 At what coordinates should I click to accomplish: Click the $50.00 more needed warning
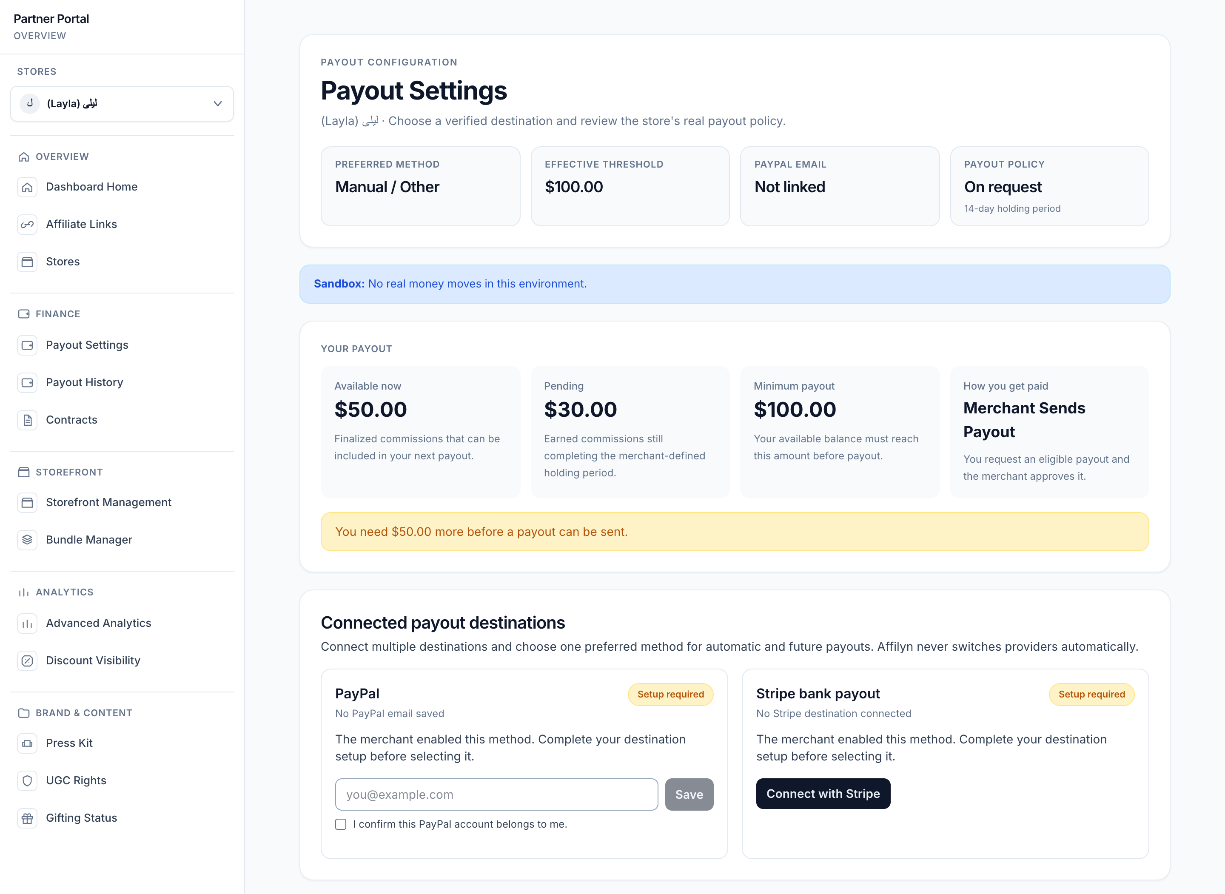(x=735, y=532)
